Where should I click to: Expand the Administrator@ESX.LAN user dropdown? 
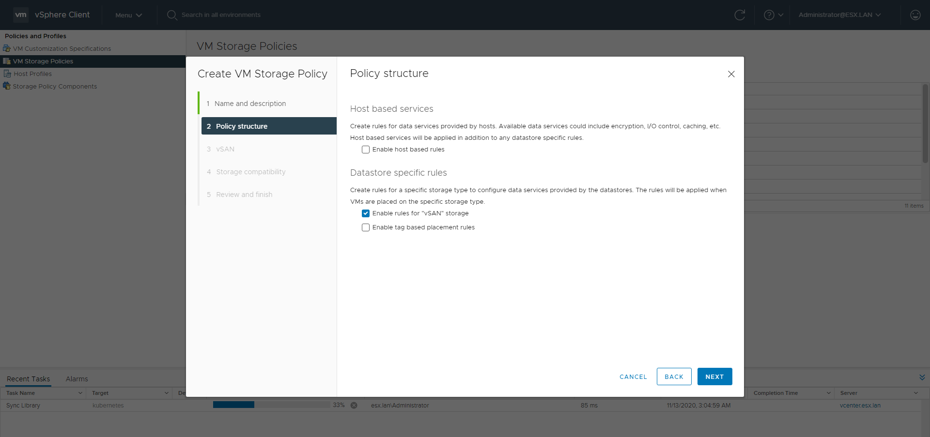(839, 15)
